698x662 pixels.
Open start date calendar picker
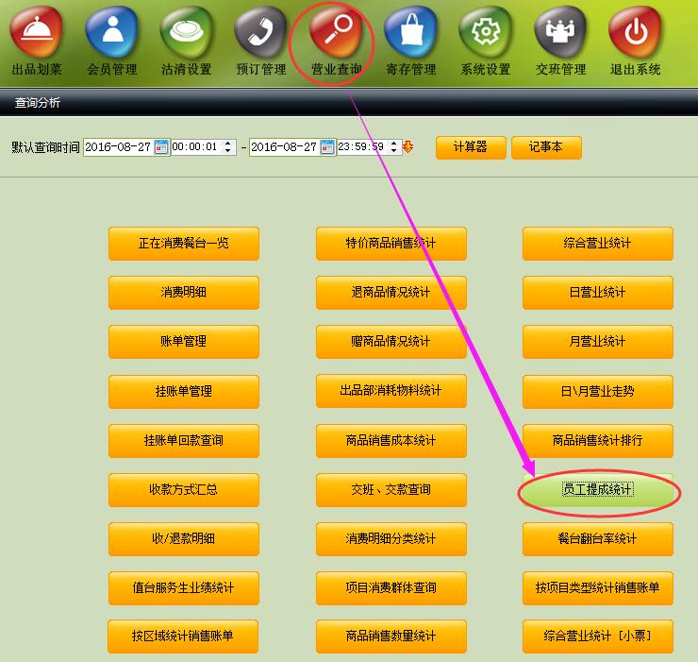click(161, 146)
